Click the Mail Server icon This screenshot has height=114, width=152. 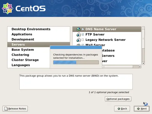point(78,45)
